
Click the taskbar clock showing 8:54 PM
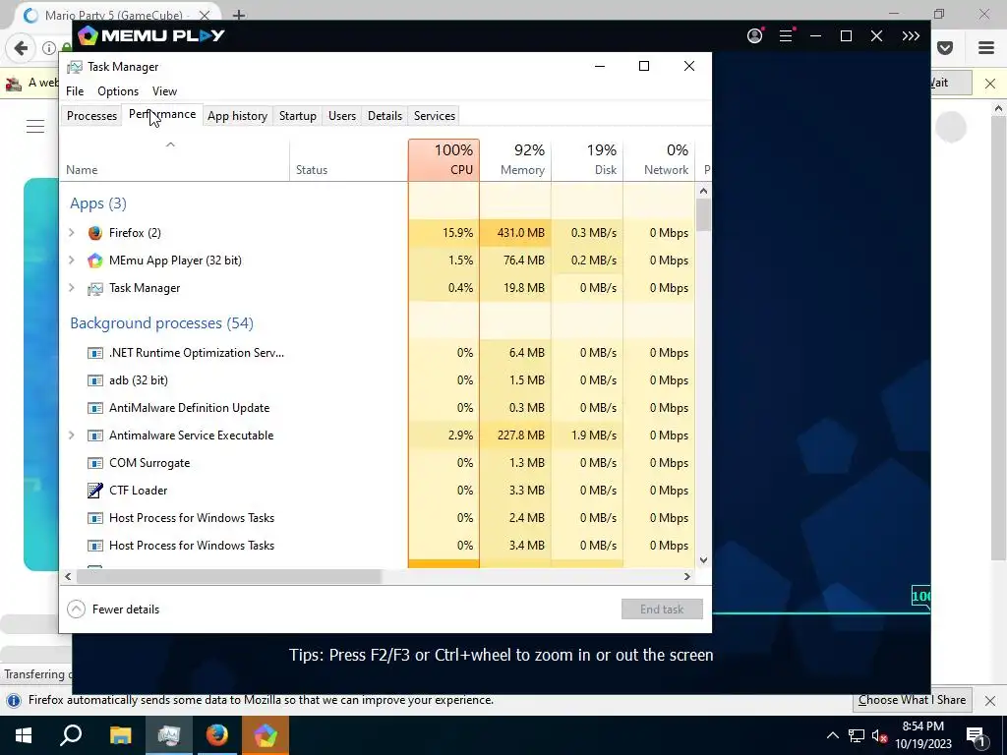pyautogui.click(x=922, y=735)
